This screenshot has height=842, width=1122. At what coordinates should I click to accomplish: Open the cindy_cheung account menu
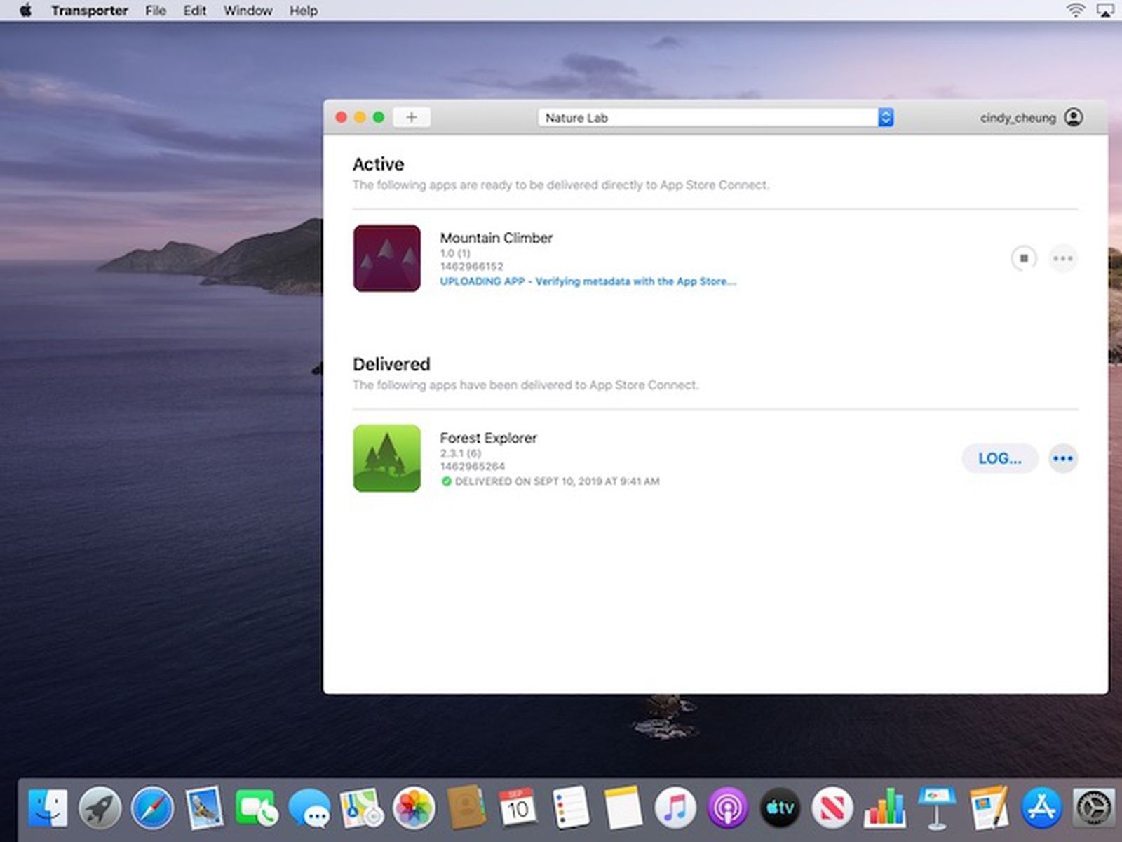tap(1031, 118)
